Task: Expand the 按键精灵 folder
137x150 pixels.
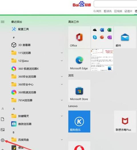Action: click(x=62, y=116)
